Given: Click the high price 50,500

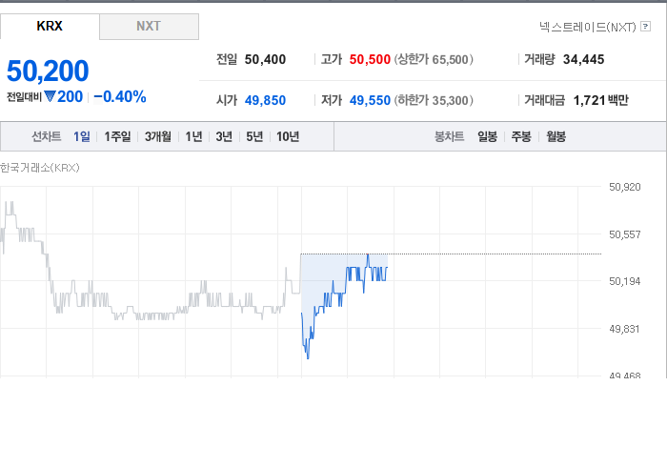Looking at the screenshot, I should click(x=370, y=59).
